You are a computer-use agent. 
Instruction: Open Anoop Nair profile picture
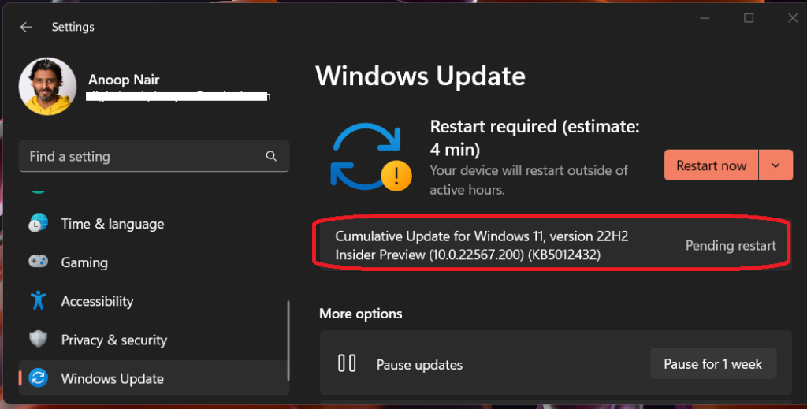click(47, 86)
